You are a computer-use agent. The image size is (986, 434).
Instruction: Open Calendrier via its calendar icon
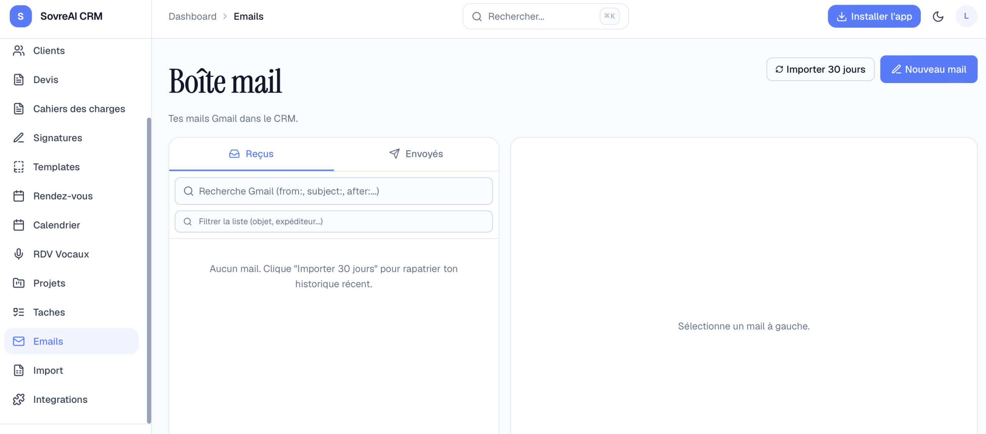pos(18,225)
